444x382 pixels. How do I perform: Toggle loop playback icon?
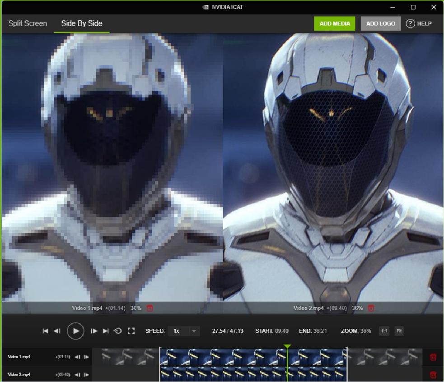pos(118,331)
